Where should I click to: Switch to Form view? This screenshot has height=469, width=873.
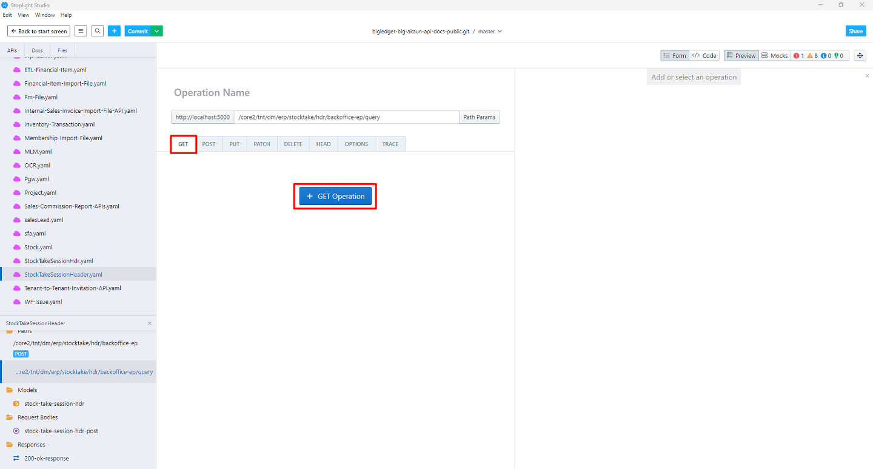[675, 56]
